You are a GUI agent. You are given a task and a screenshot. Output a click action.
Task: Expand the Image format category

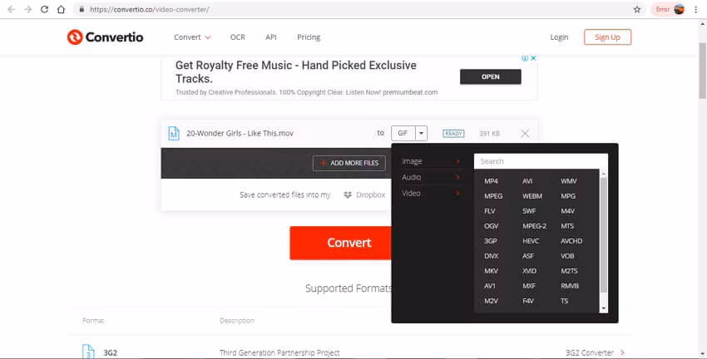pyautogui.click(x=431, y=161)
